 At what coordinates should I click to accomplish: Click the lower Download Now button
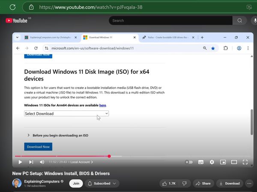tap(38, 147)
